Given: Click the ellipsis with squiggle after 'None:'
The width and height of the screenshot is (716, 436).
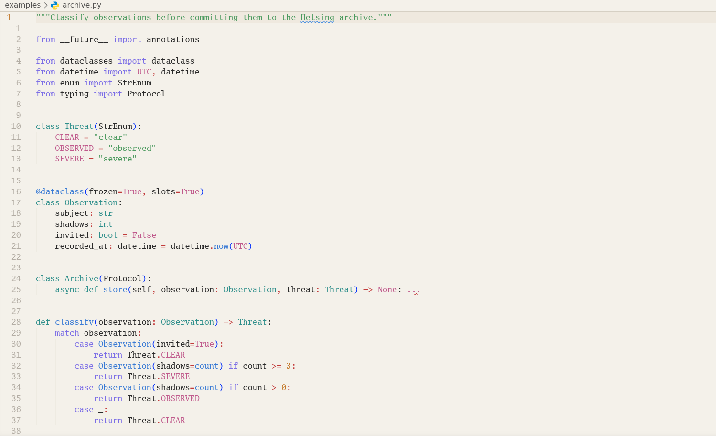Looking at the screenshot, I should [x=414, y=291].
